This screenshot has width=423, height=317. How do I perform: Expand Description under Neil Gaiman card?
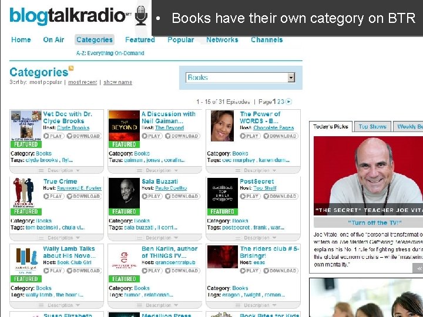[x=155, y=170]
